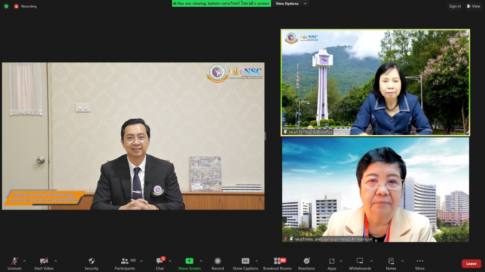Open the More menu
The image size is (485, 272).
tap(420, 261)
